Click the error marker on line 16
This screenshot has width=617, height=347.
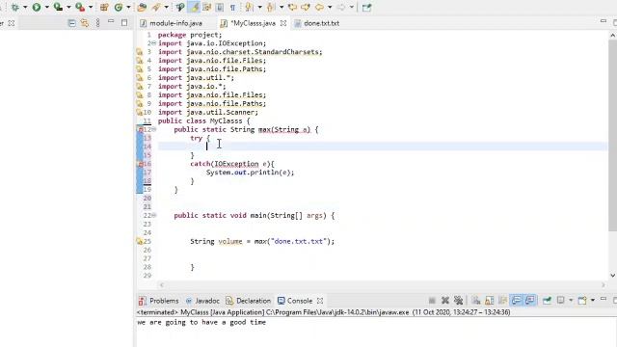tap(140, 164)
